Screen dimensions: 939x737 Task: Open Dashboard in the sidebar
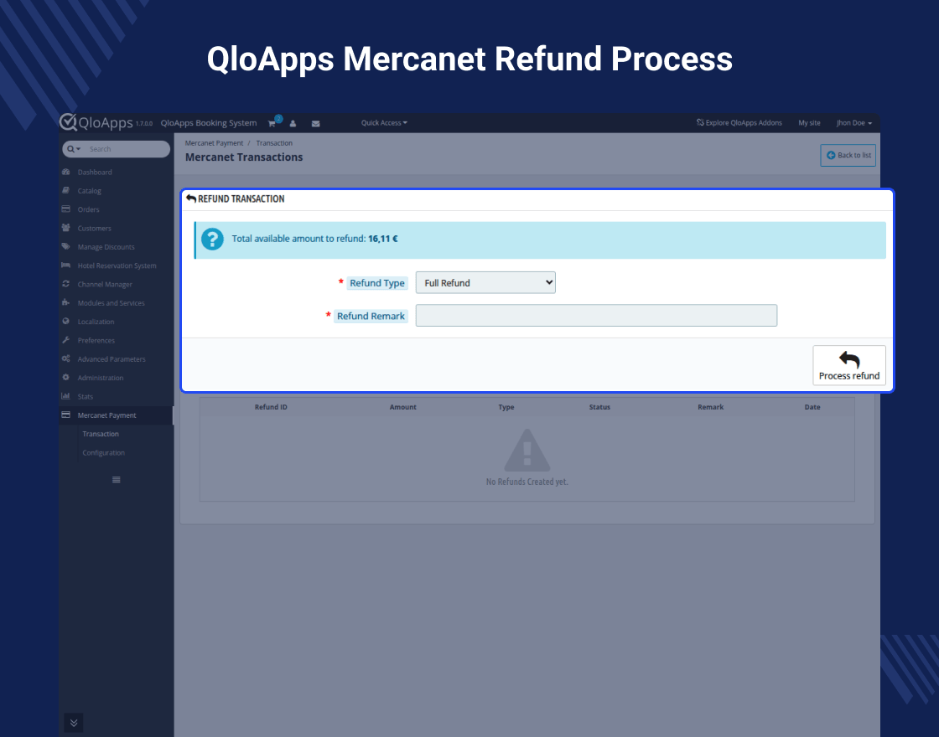click(95, 173)
